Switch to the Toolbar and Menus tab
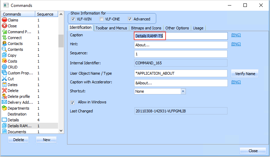This screenshot has height=157, width=270. [111, 28]
